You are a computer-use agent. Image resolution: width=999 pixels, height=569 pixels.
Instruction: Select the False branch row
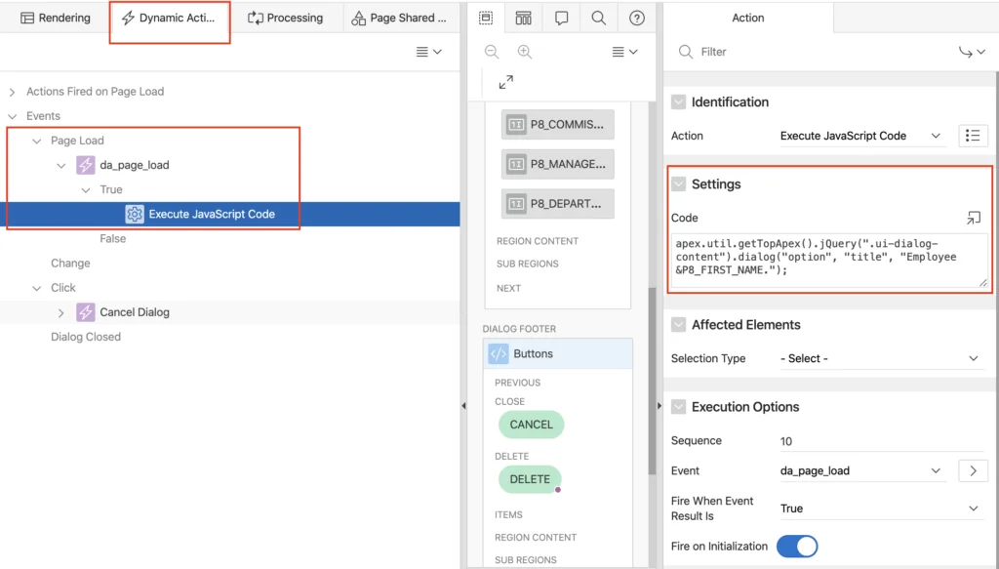[112, 238]
